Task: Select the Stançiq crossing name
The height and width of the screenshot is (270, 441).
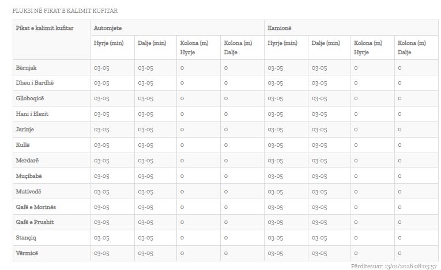Action: [26, 238]
